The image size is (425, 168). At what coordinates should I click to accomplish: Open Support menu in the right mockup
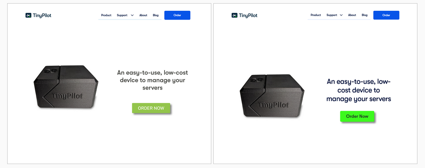(x=332, y=16)
